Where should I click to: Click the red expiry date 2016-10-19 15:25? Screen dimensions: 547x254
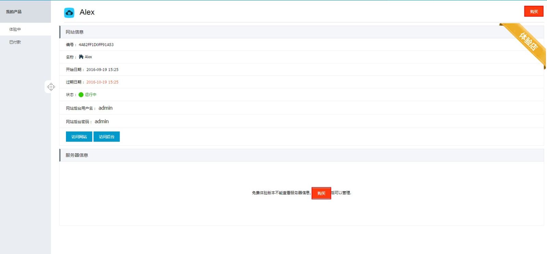click(x=102, y=82)
